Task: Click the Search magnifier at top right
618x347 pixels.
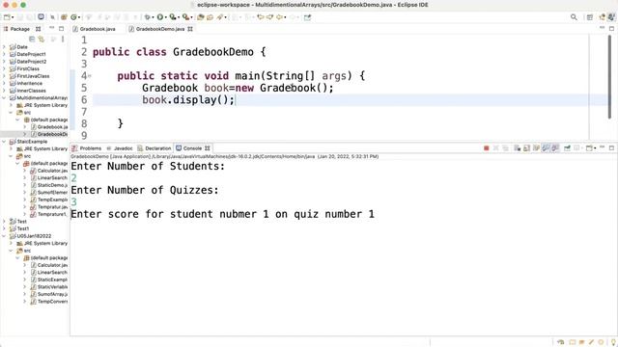Action: coord(574,17)
